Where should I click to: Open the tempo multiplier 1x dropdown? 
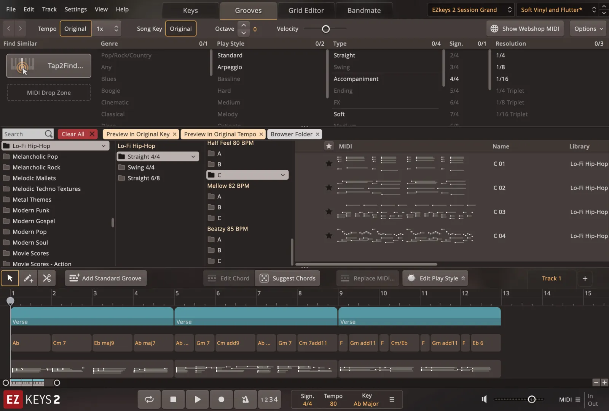pos(107,28)
